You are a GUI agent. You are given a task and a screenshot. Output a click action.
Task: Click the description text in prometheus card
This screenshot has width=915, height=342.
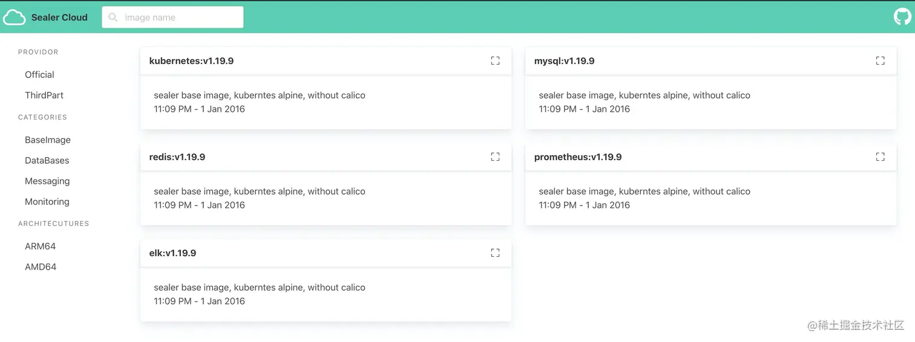644,192
